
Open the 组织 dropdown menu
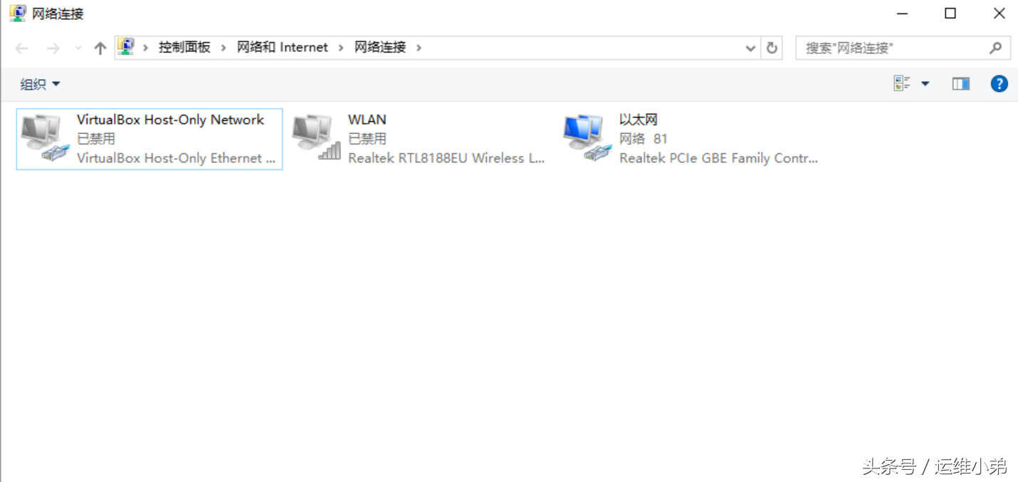(x=40, y=84)
